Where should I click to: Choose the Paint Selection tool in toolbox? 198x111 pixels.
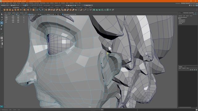(x=2, y=20)
